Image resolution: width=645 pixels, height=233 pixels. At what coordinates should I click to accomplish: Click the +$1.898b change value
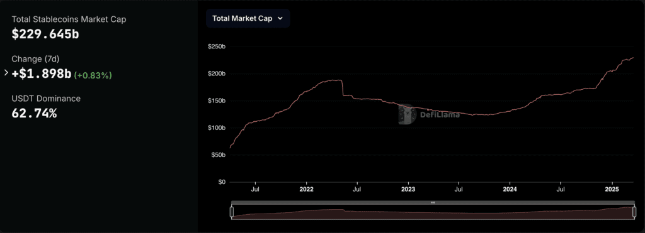(41, 74)
